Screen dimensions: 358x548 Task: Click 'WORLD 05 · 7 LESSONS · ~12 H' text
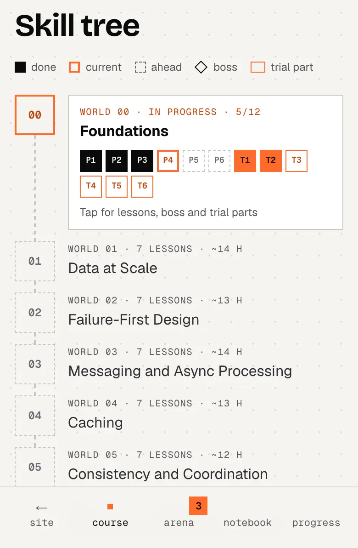pyautogui.click(x=155, y=455)
